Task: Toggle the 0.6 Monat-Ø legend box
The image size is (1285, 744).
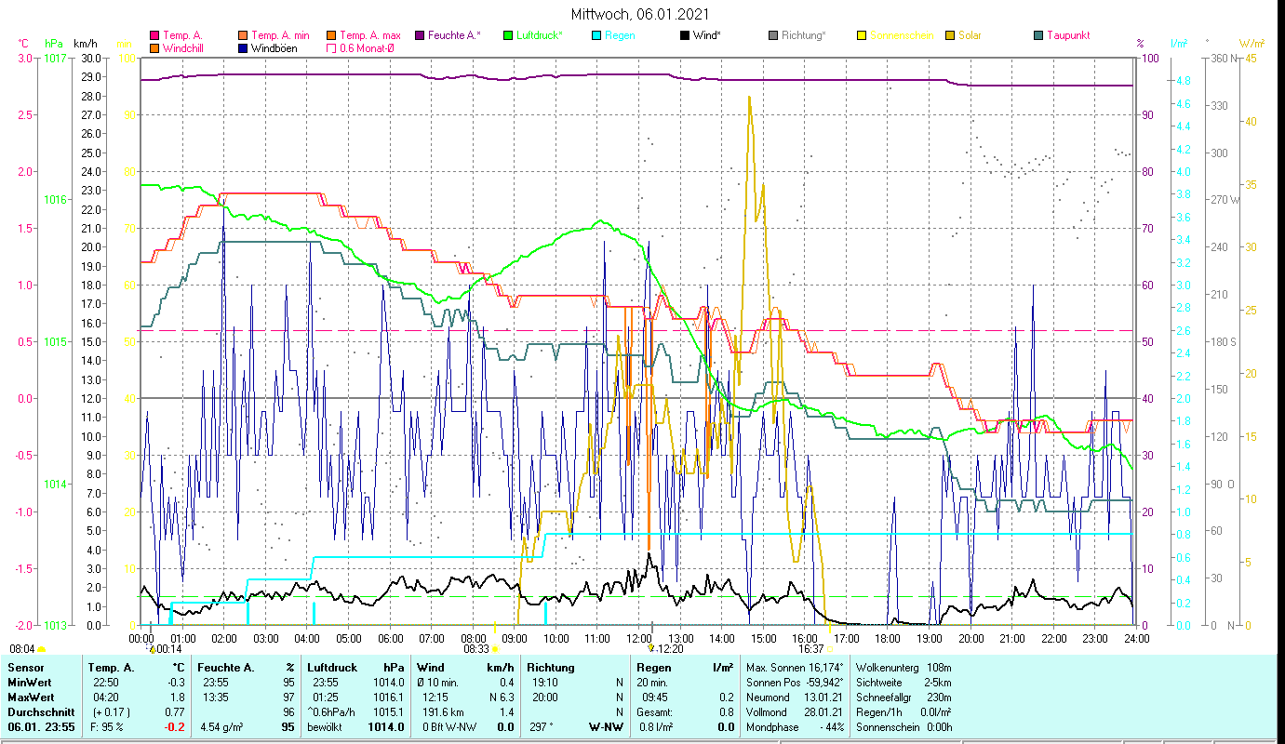Action: (x=331, y=48)
